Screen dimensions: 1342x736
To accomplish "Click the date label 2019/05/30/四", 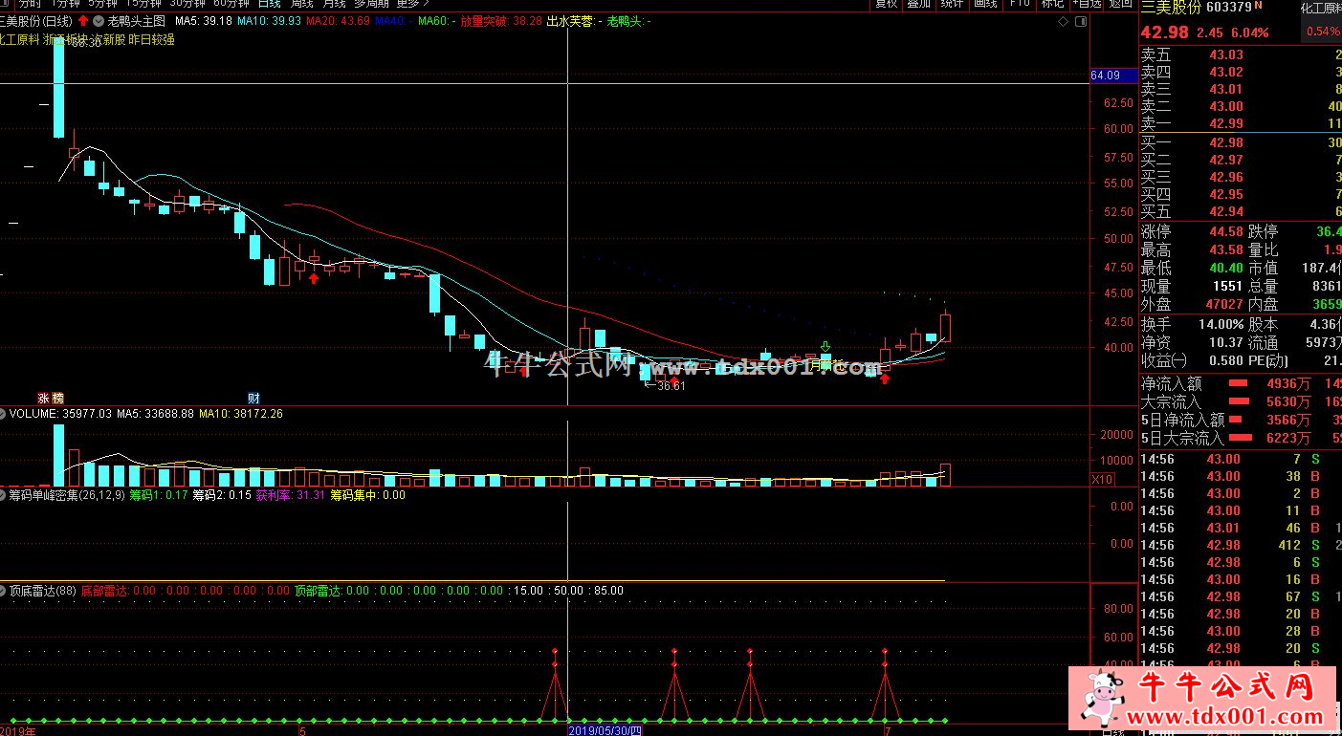I will point(607,730).
